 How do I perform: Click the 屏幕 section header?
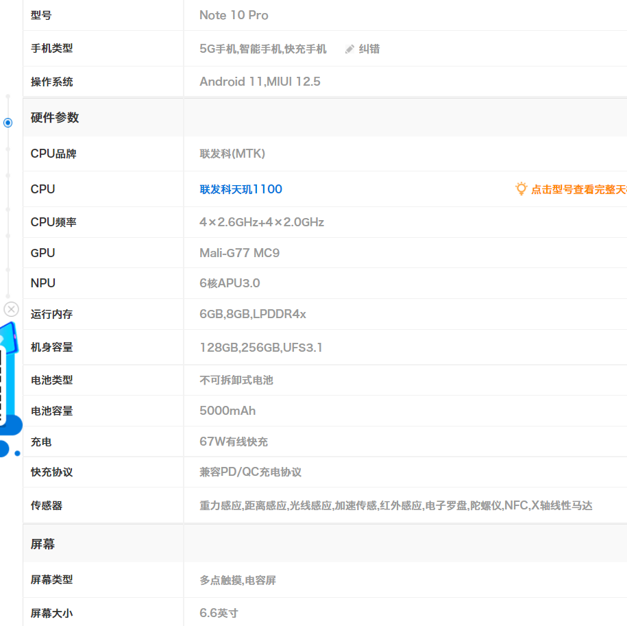point(42,544)
